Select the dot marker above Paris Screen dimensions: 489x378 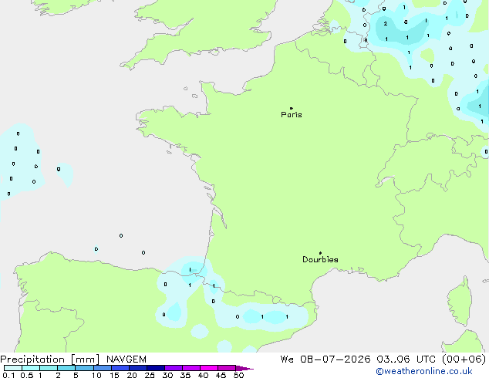(x=292, y=108)
